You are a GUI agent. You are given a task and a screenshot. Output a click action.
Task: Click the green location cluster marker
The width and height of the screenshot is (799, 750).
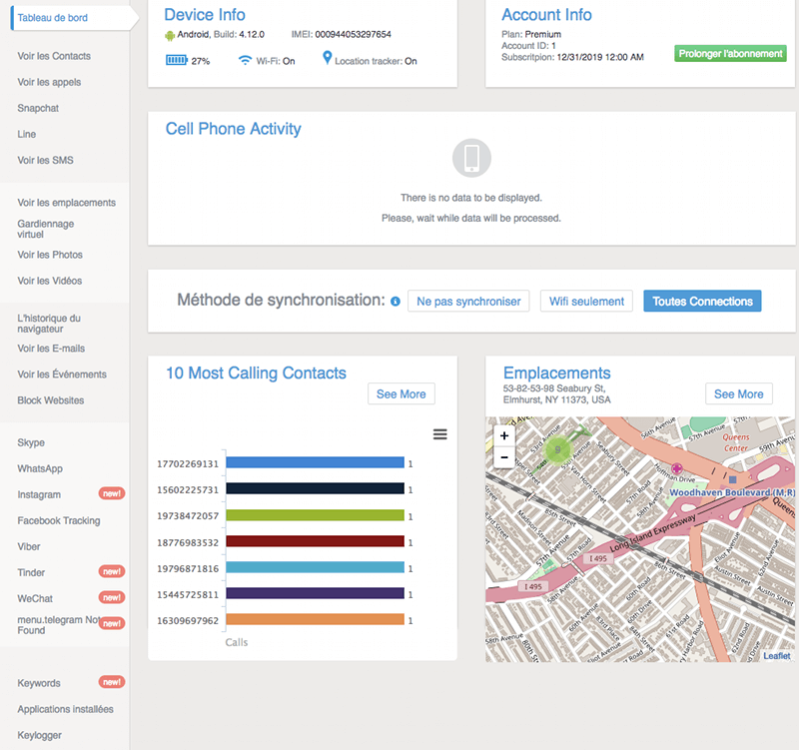[x=554, y=448]
